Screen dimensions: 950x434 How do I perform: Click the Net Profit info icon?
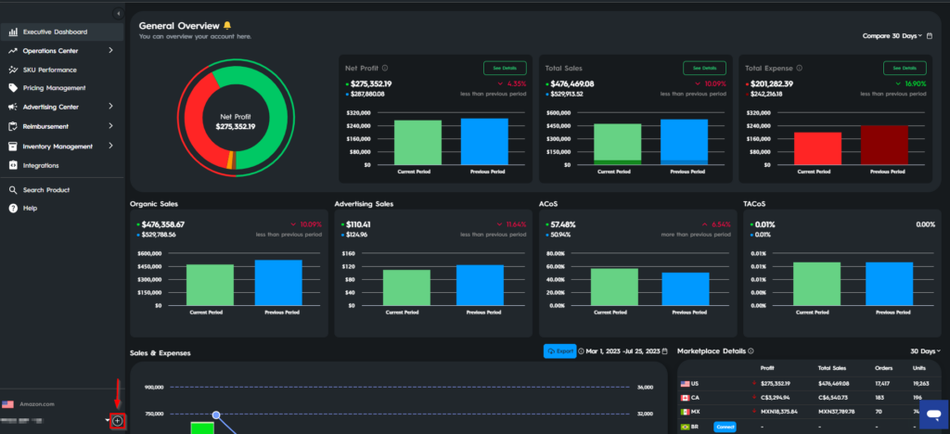pos(385,68)
